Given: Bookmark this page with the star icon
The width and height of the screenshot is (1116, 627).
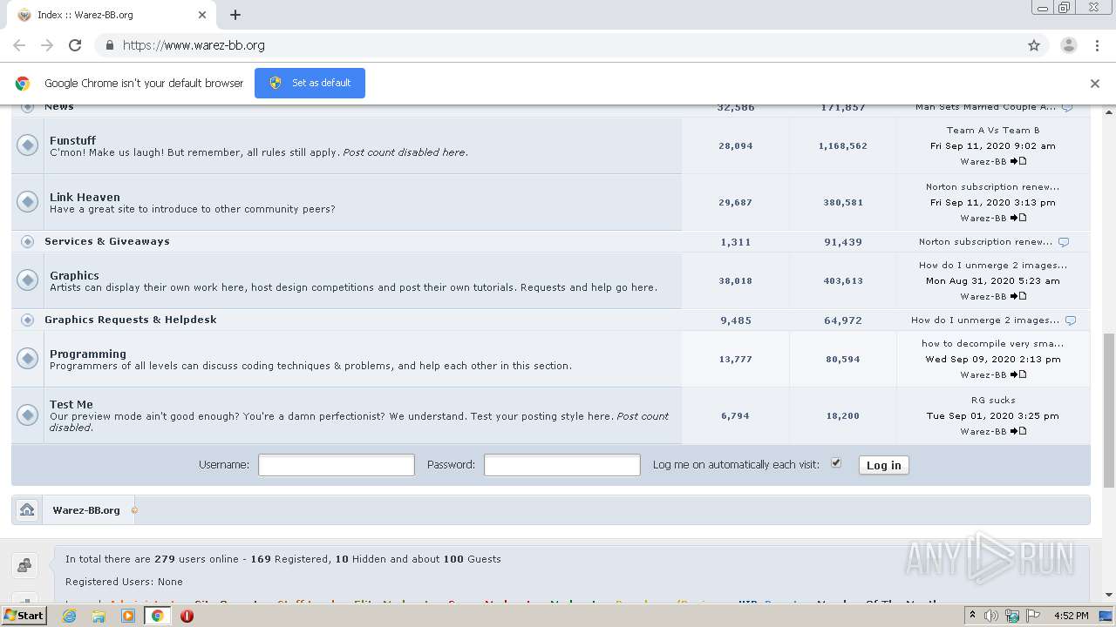Looking at the screenshot, I should [1034, 45].
